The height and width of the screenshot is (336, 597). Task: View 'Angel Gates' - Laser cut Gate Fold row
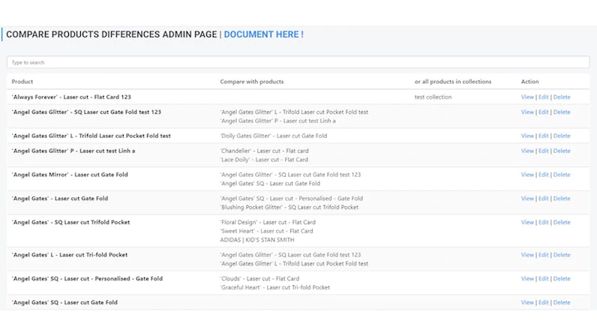[x=527, y=199]
